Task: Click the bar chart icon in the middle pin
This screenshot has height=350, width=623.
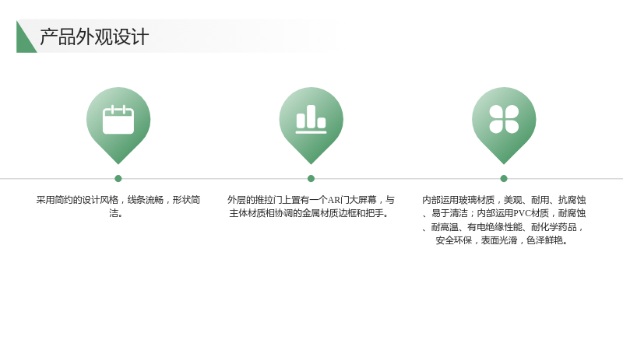Action: click(311, 119)
